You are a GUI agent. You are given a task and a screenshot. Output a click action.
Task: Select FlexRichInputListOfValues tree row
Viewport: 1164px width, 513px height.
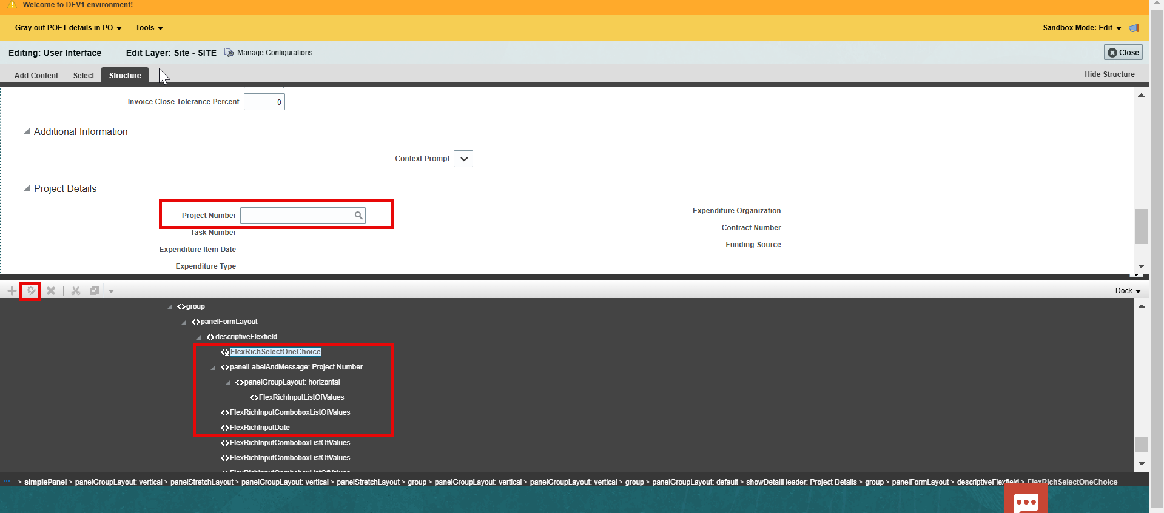301,397
